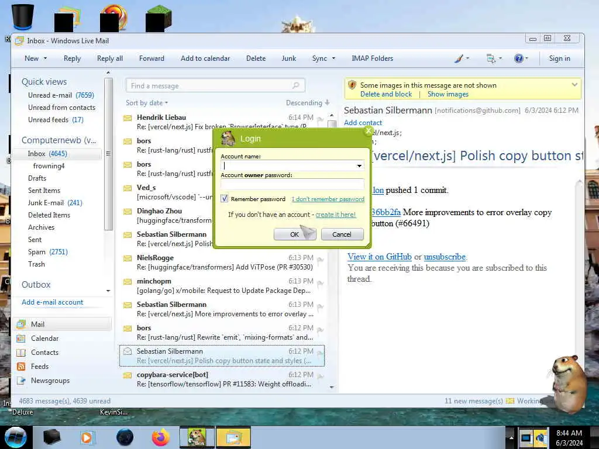Open View it on GitHub link
599x449 pixels.
tap(379, 257)
